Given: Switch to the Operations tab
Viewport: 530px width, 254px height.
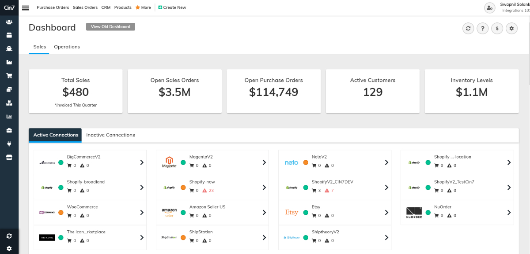Looking at the screenshot, I should click(x=66, y=47).
